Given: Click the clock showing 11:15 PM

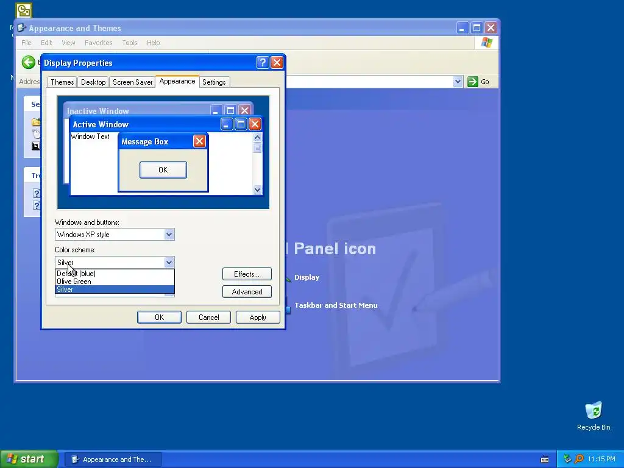Looking at the screenshot, I should [x=601, y=459].
